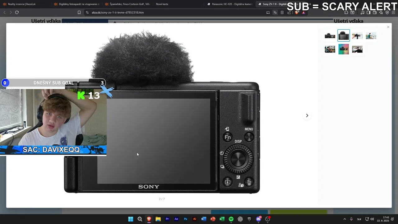
Task: Launch Illustrator from taskbar
Action: pyautogui.click(x=195, y=219)
